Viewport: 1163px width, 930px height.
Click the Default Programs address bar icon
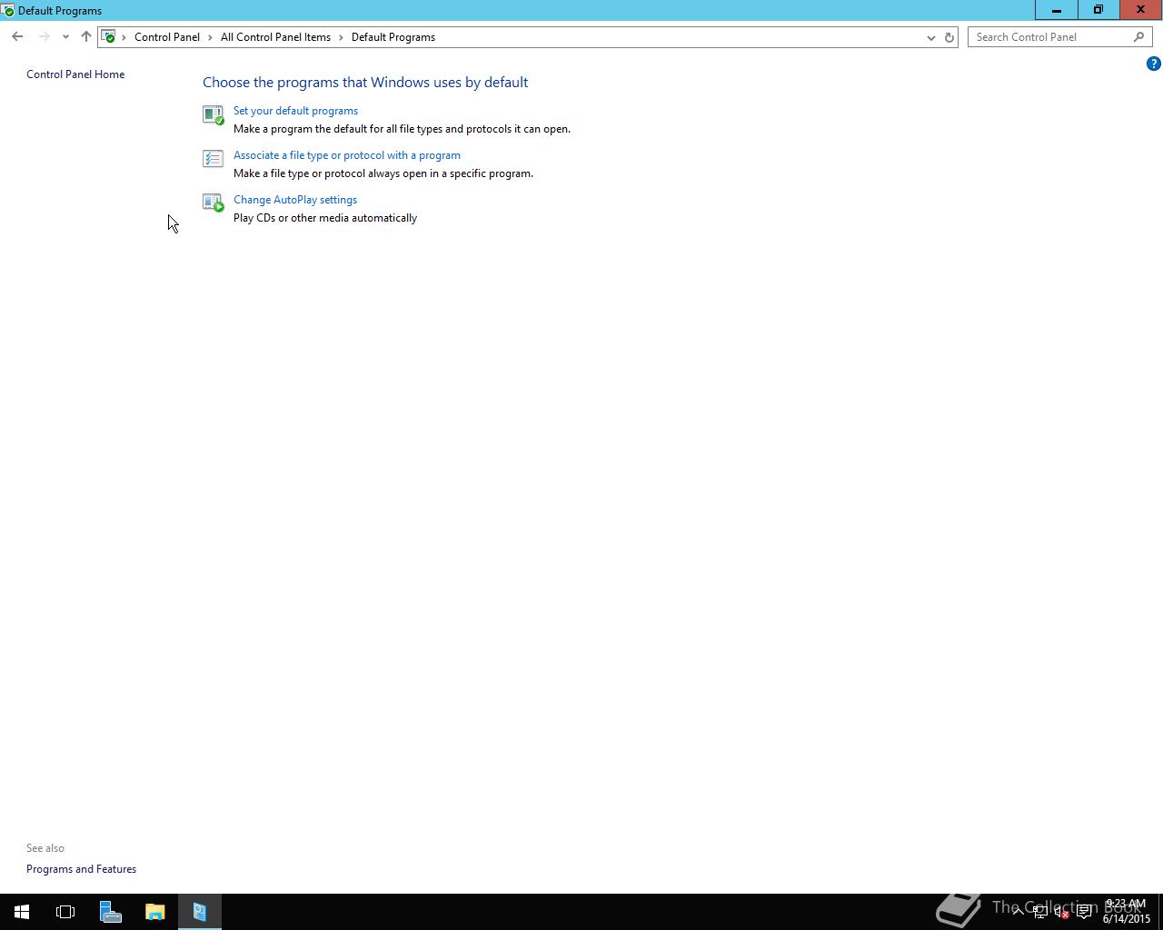pyautogui.click(x=109, y=37)
